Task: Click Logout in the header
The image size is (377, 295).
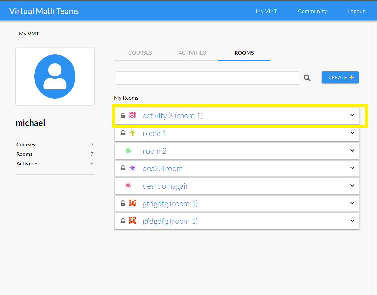Action: [x=356, y=11]
